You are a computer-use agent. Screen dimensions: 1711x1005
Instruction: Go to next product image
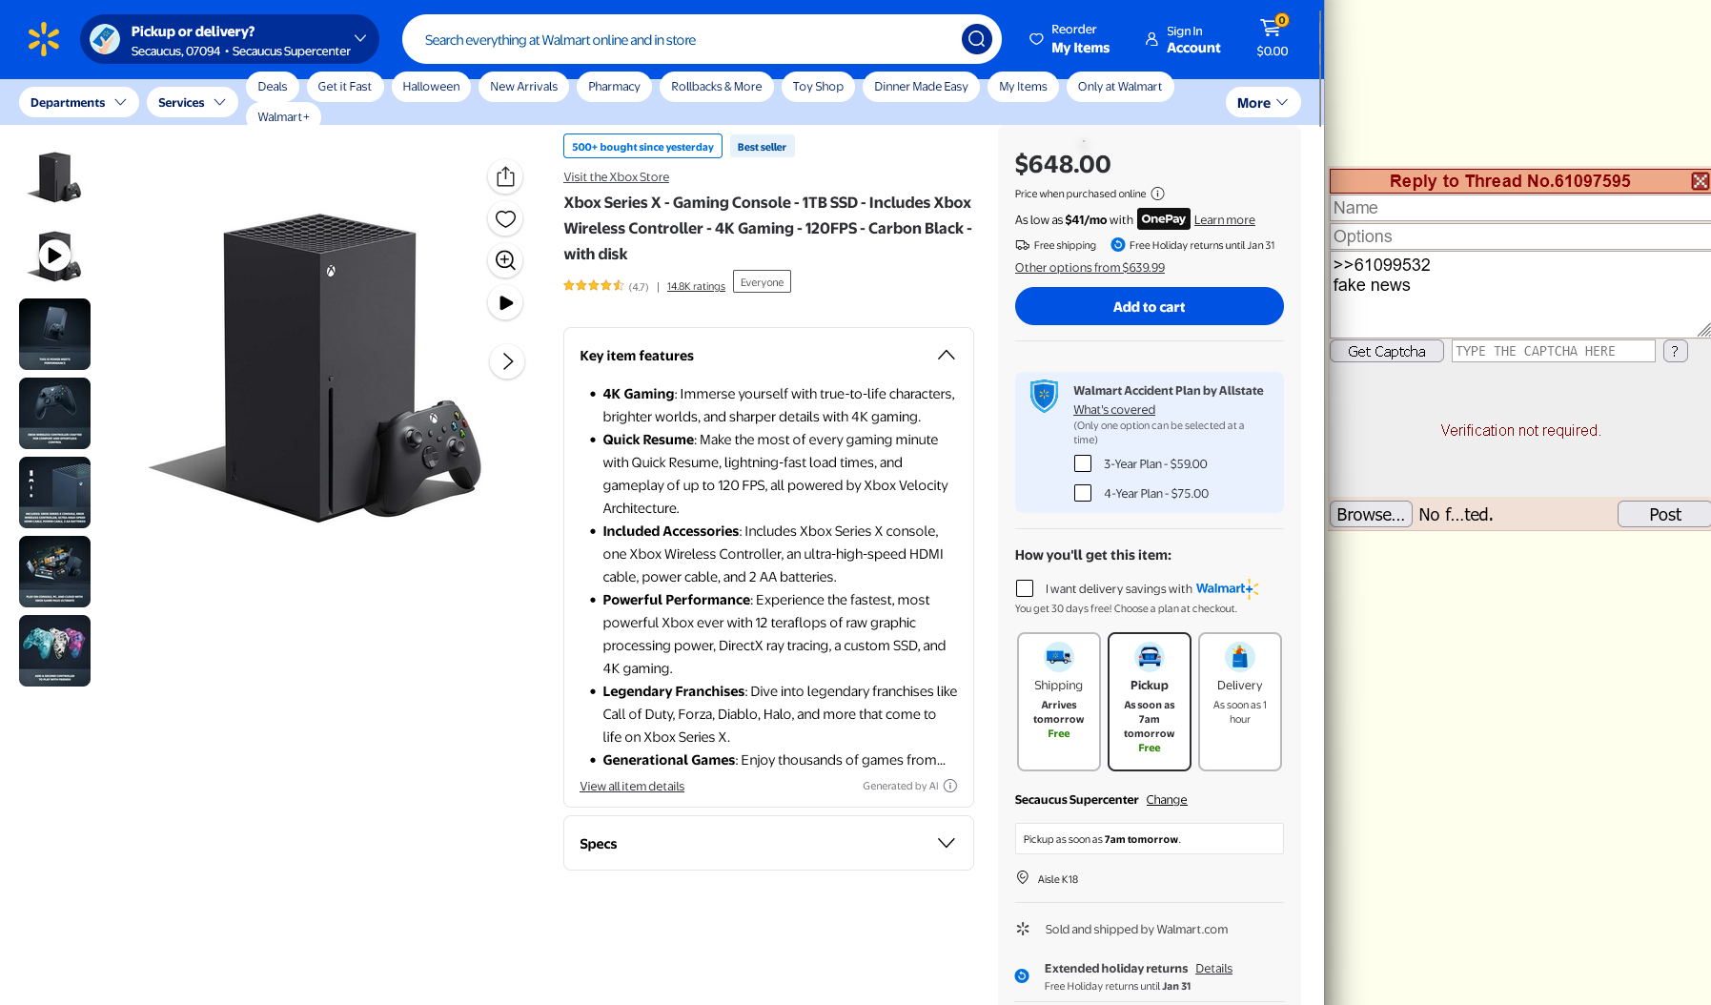pos(507,361)
